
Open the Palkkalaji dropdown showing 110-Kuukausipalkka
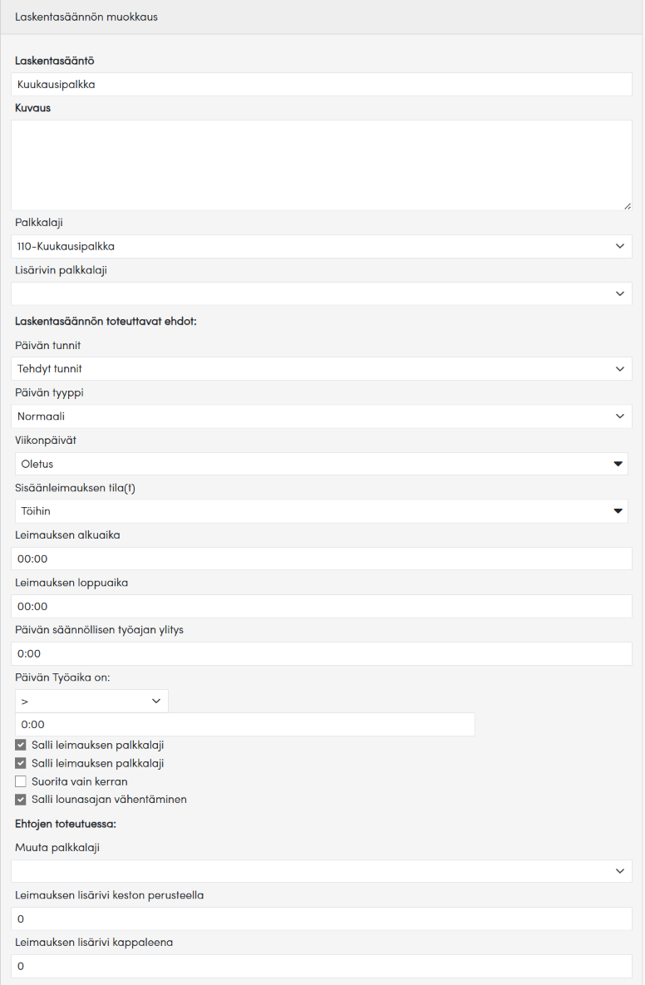click(322, 246)
